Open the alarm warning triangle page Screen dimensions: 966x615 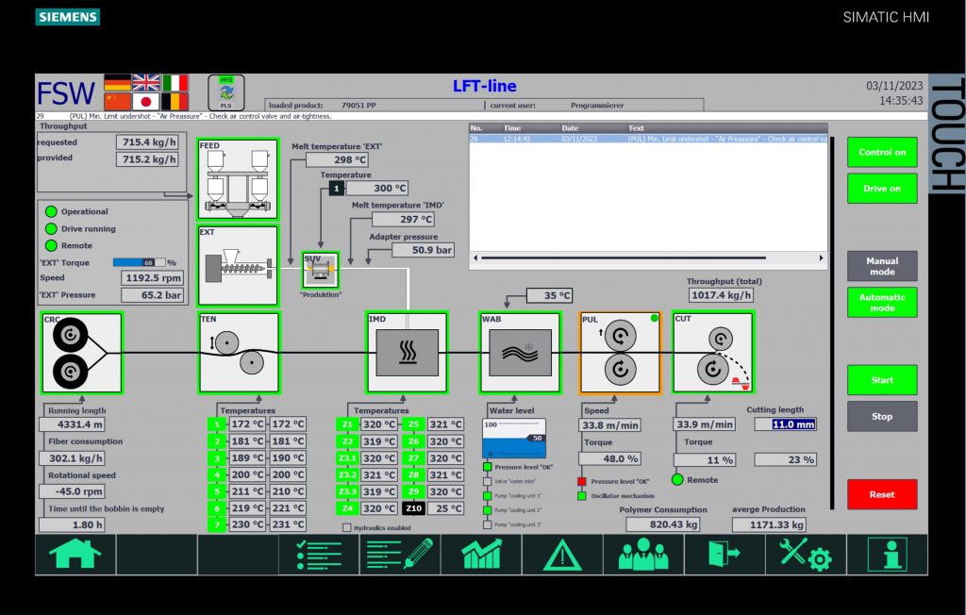pos(562,555)
